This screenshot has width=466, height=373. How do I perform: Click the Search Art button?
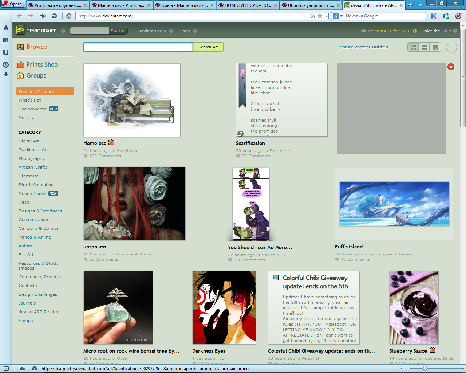(208, 47)
